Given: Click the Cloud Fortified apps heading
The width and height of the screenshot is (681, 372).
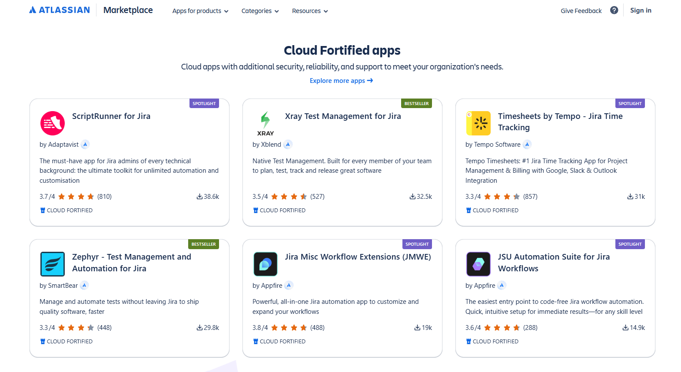Looking at the screenshot, I should coord(342,50).
